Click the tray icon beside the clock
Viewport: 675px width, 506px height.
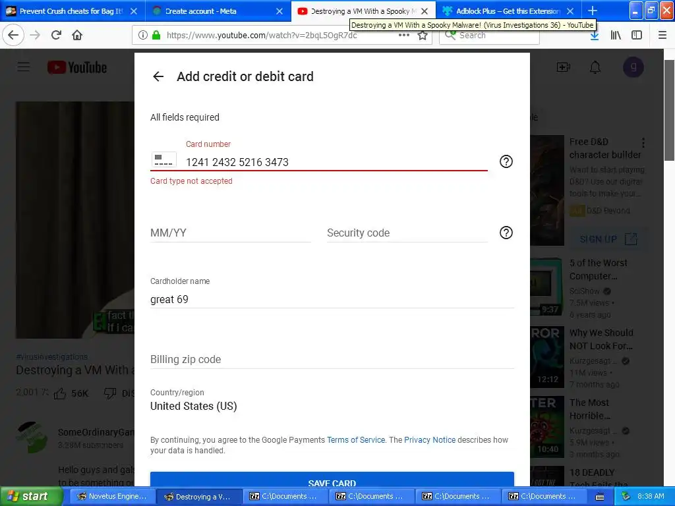[626, 497]
